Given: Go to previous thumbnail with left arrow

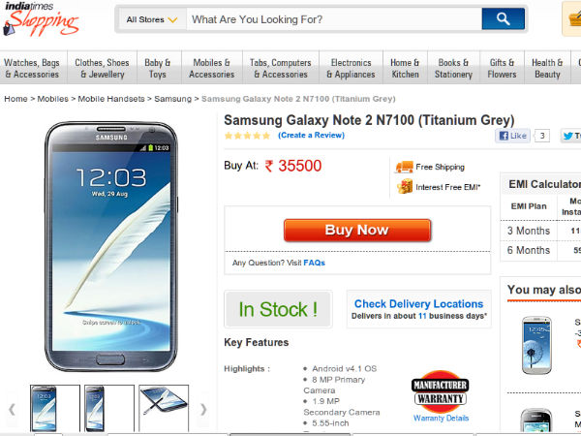Looking at the screenshot, I should tap(13, 409).
